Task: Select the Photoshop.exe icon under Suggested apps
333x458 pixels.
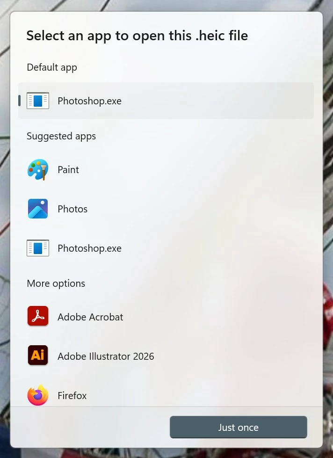Action: tap(38, 247)
